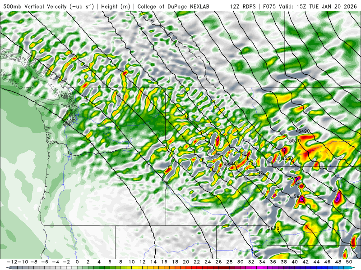Click the 12 value on color scale
The image size is (361, 270).
point(143,262)
